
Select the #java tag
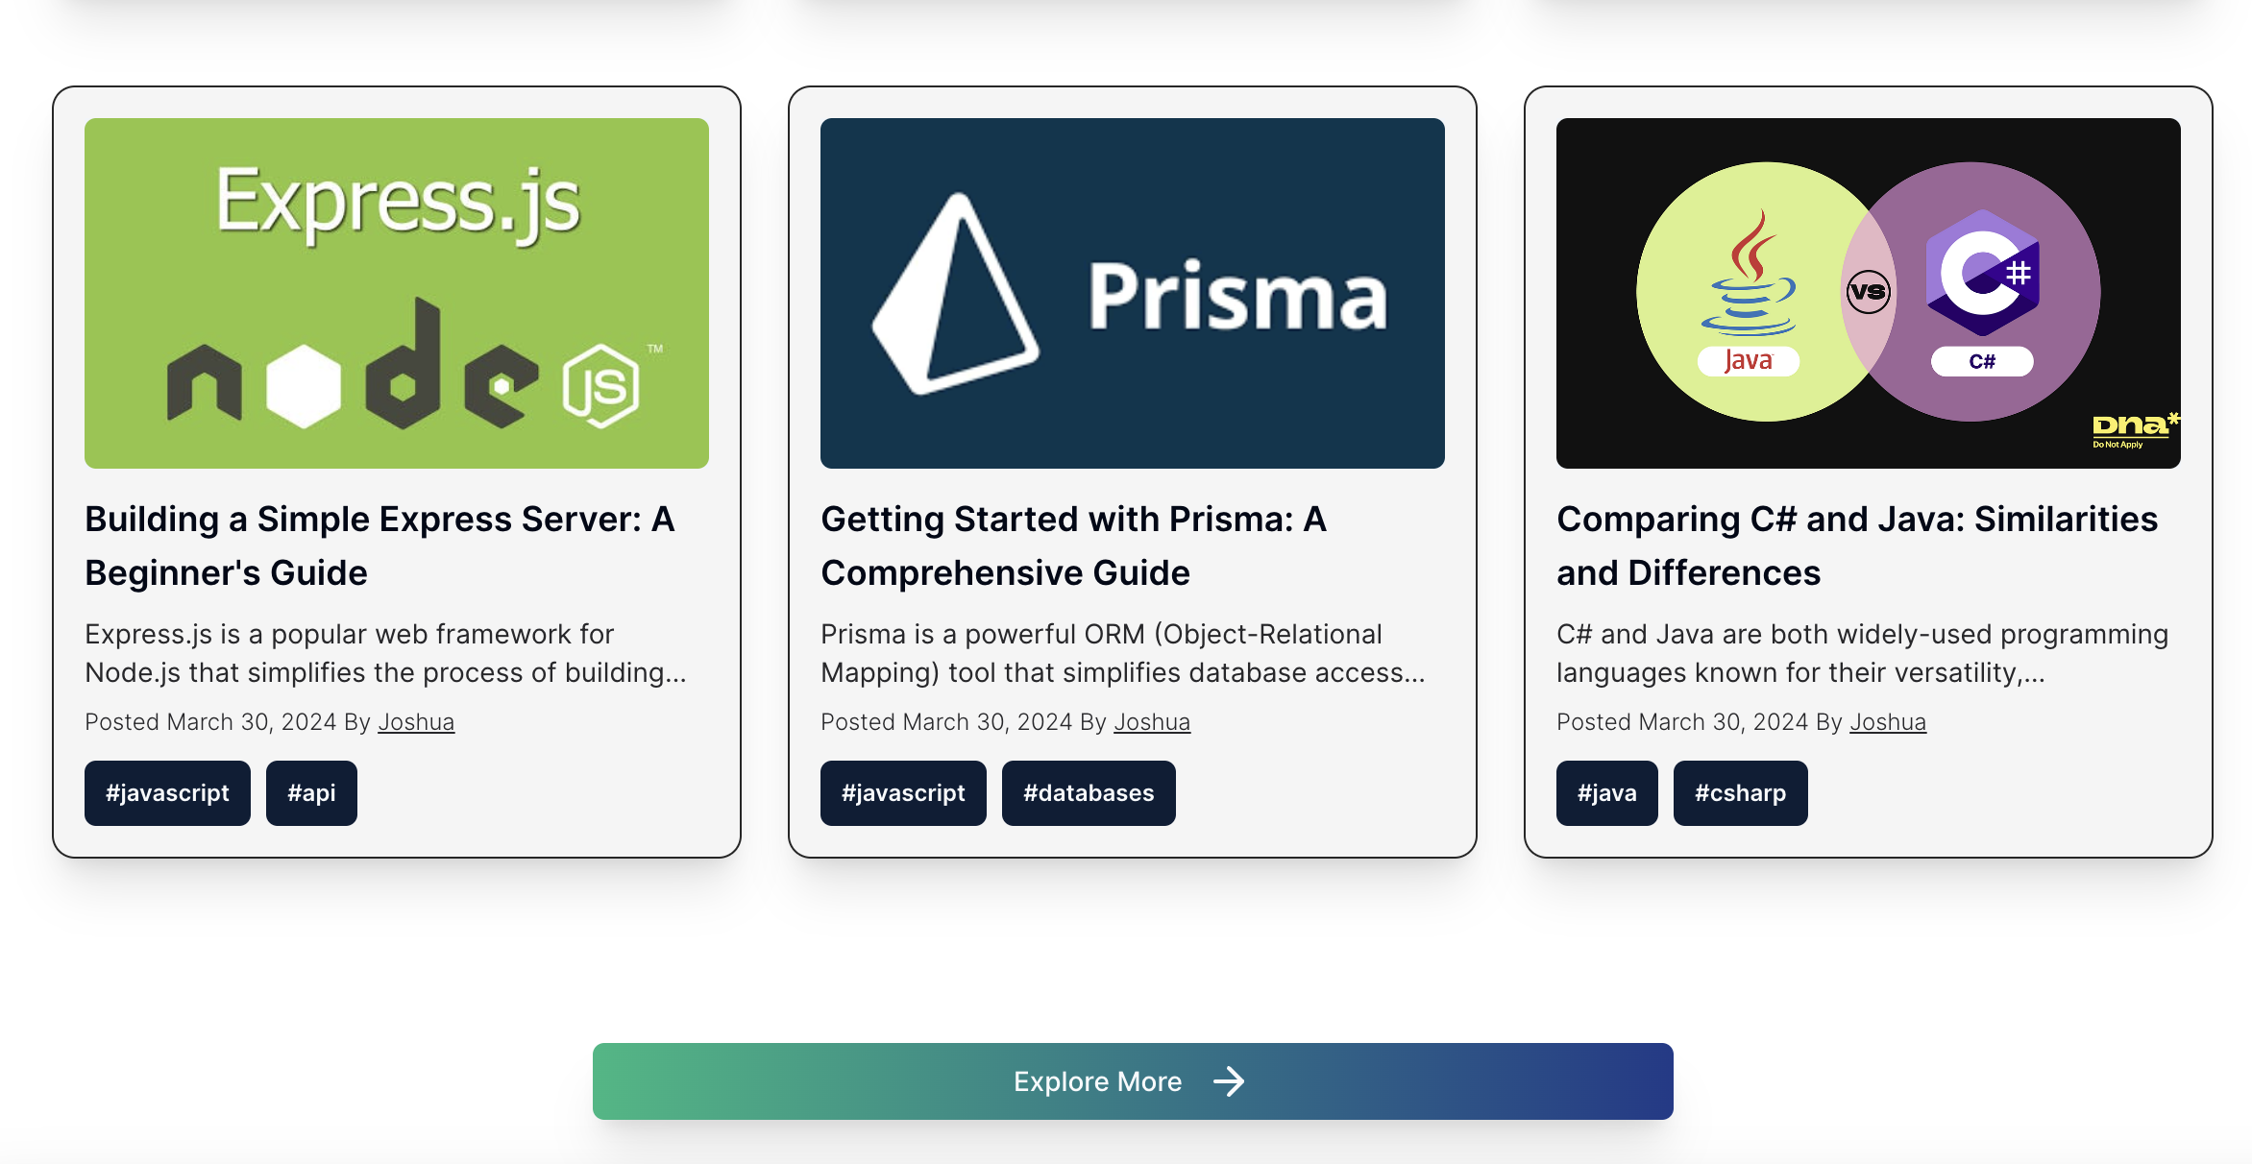(1607, 793)
